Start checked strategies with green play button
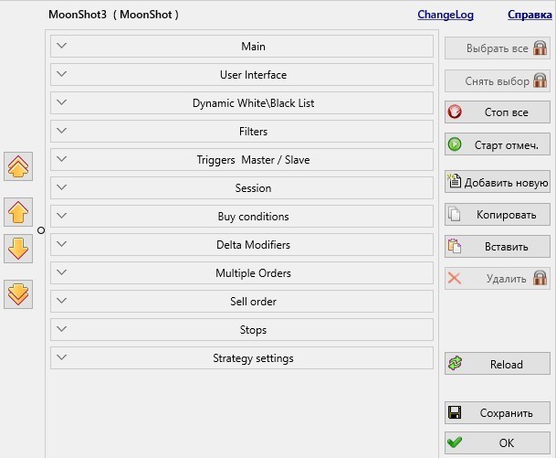Viewport: 556px width, 458px height. click(x=498, y=144)
